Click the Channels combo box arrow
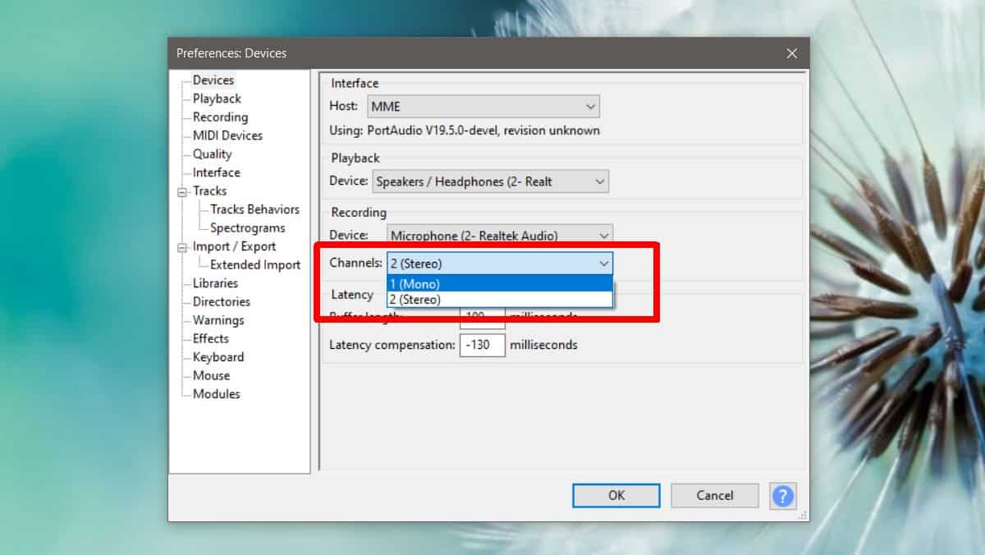The height and width of the screenshot is (555, 985). point(604,264)
